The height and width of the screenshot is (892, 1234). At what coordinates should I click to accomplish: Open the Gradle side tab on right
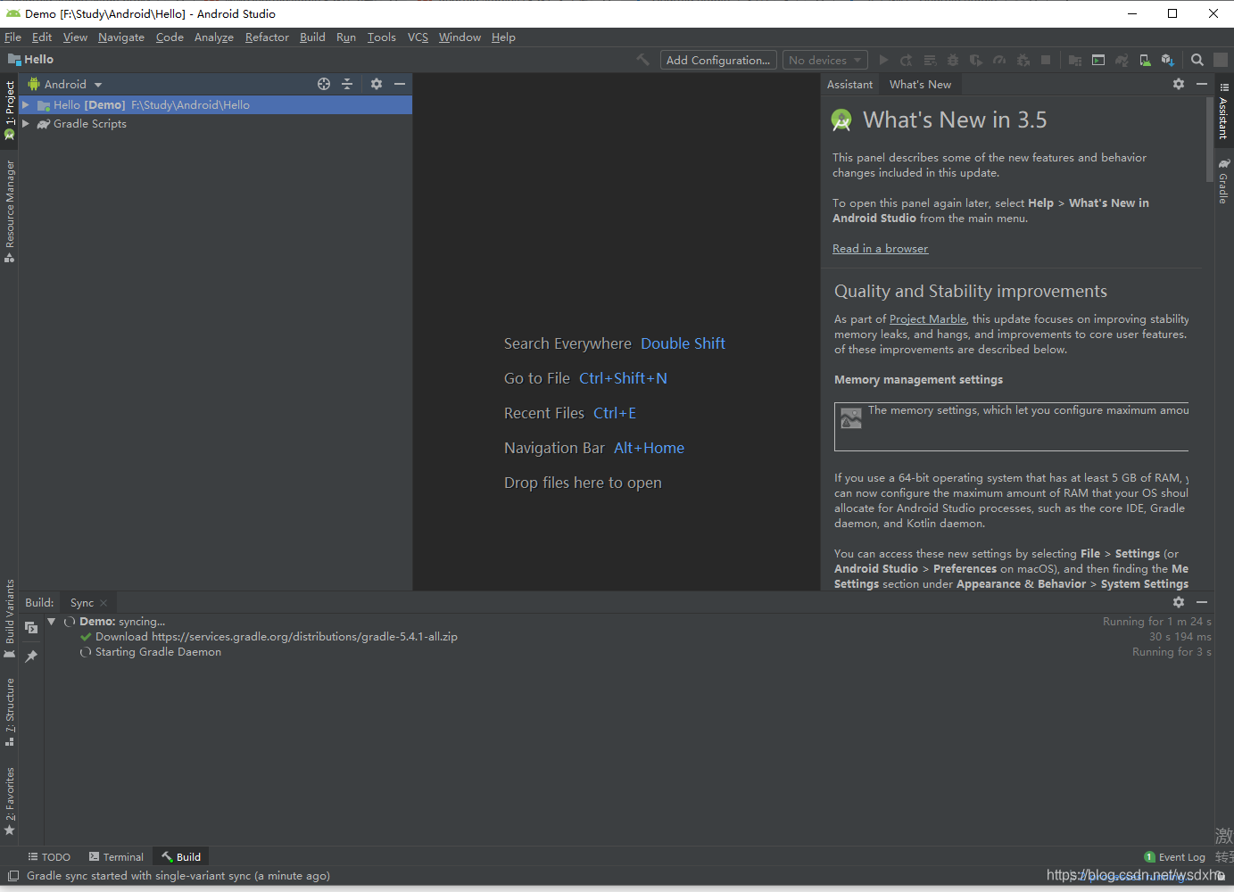pyautogui.click(x=1223, y=182)
